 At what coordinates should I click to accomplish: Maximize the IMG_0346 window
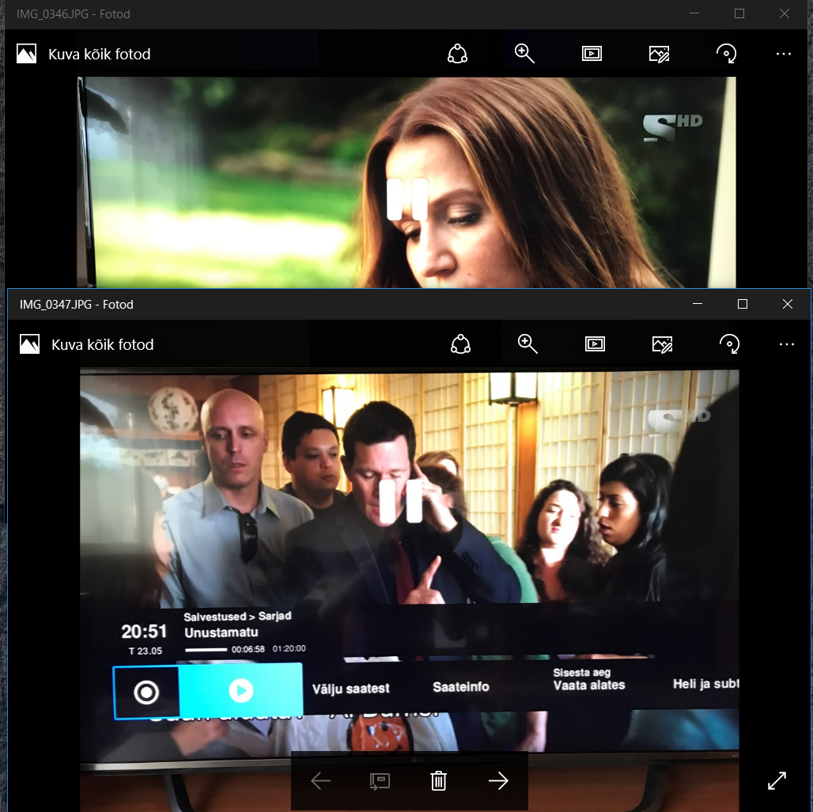pyautogui.click(x=739, y=14)
